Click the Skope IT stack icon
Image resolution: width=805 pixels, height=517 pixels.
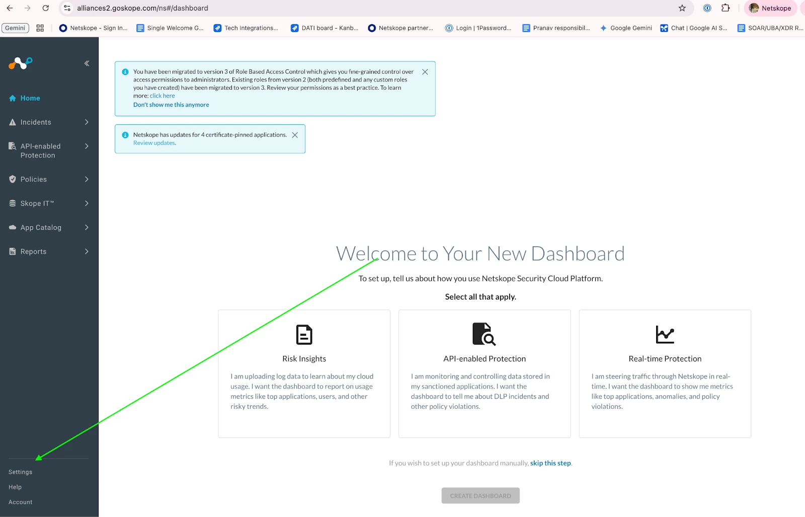(13, 203)
